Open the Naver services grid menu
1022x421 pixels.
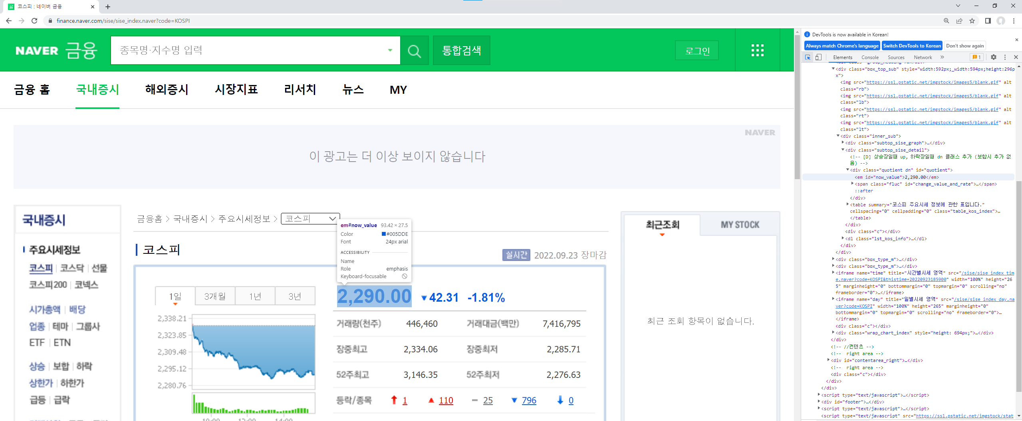pyautogui.click(x=757, y=51)
